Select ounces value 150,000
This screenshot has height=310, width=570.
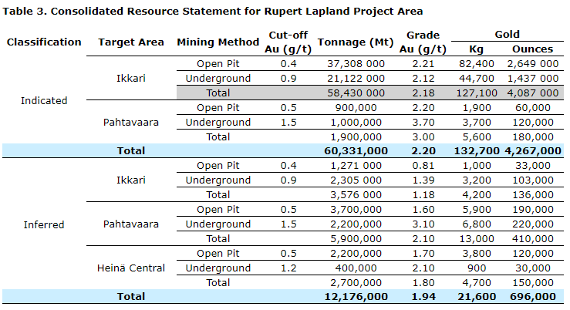(x=532, y=283)
